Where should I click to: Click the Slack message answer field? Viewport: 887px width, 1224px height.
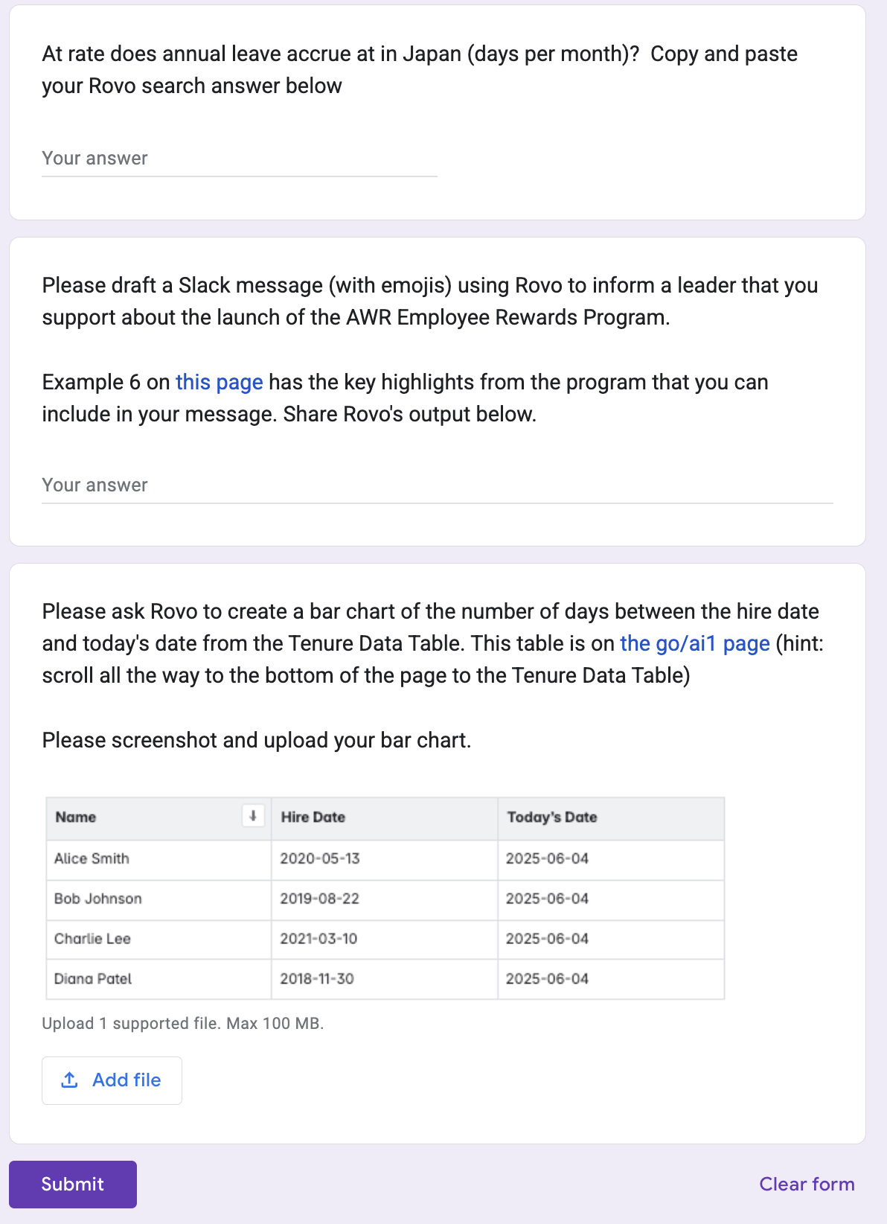pyautogui.click(x=438, y=485)
